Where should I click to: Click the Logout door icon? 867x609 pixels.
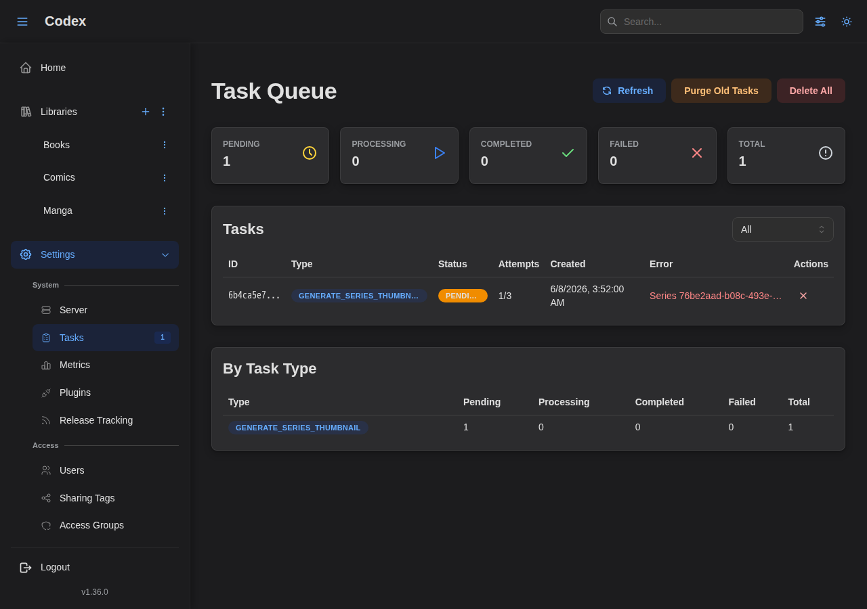pyautogui.click(x=26, y=567)
